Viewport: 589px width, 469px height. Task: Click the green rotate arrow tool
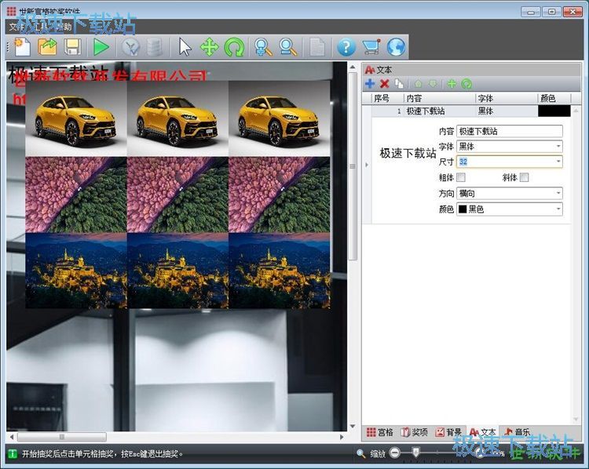(x=234, y=48)
